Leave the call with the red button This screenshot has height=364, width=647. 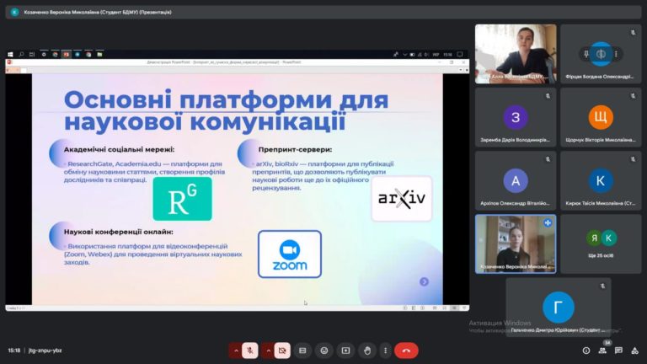point(407,350)
